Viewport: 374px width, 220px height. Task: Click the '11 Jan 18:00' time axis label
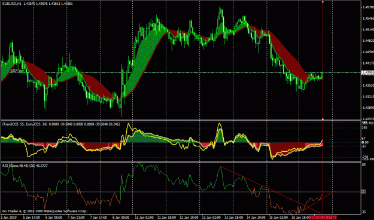click(x=166, y=218)
